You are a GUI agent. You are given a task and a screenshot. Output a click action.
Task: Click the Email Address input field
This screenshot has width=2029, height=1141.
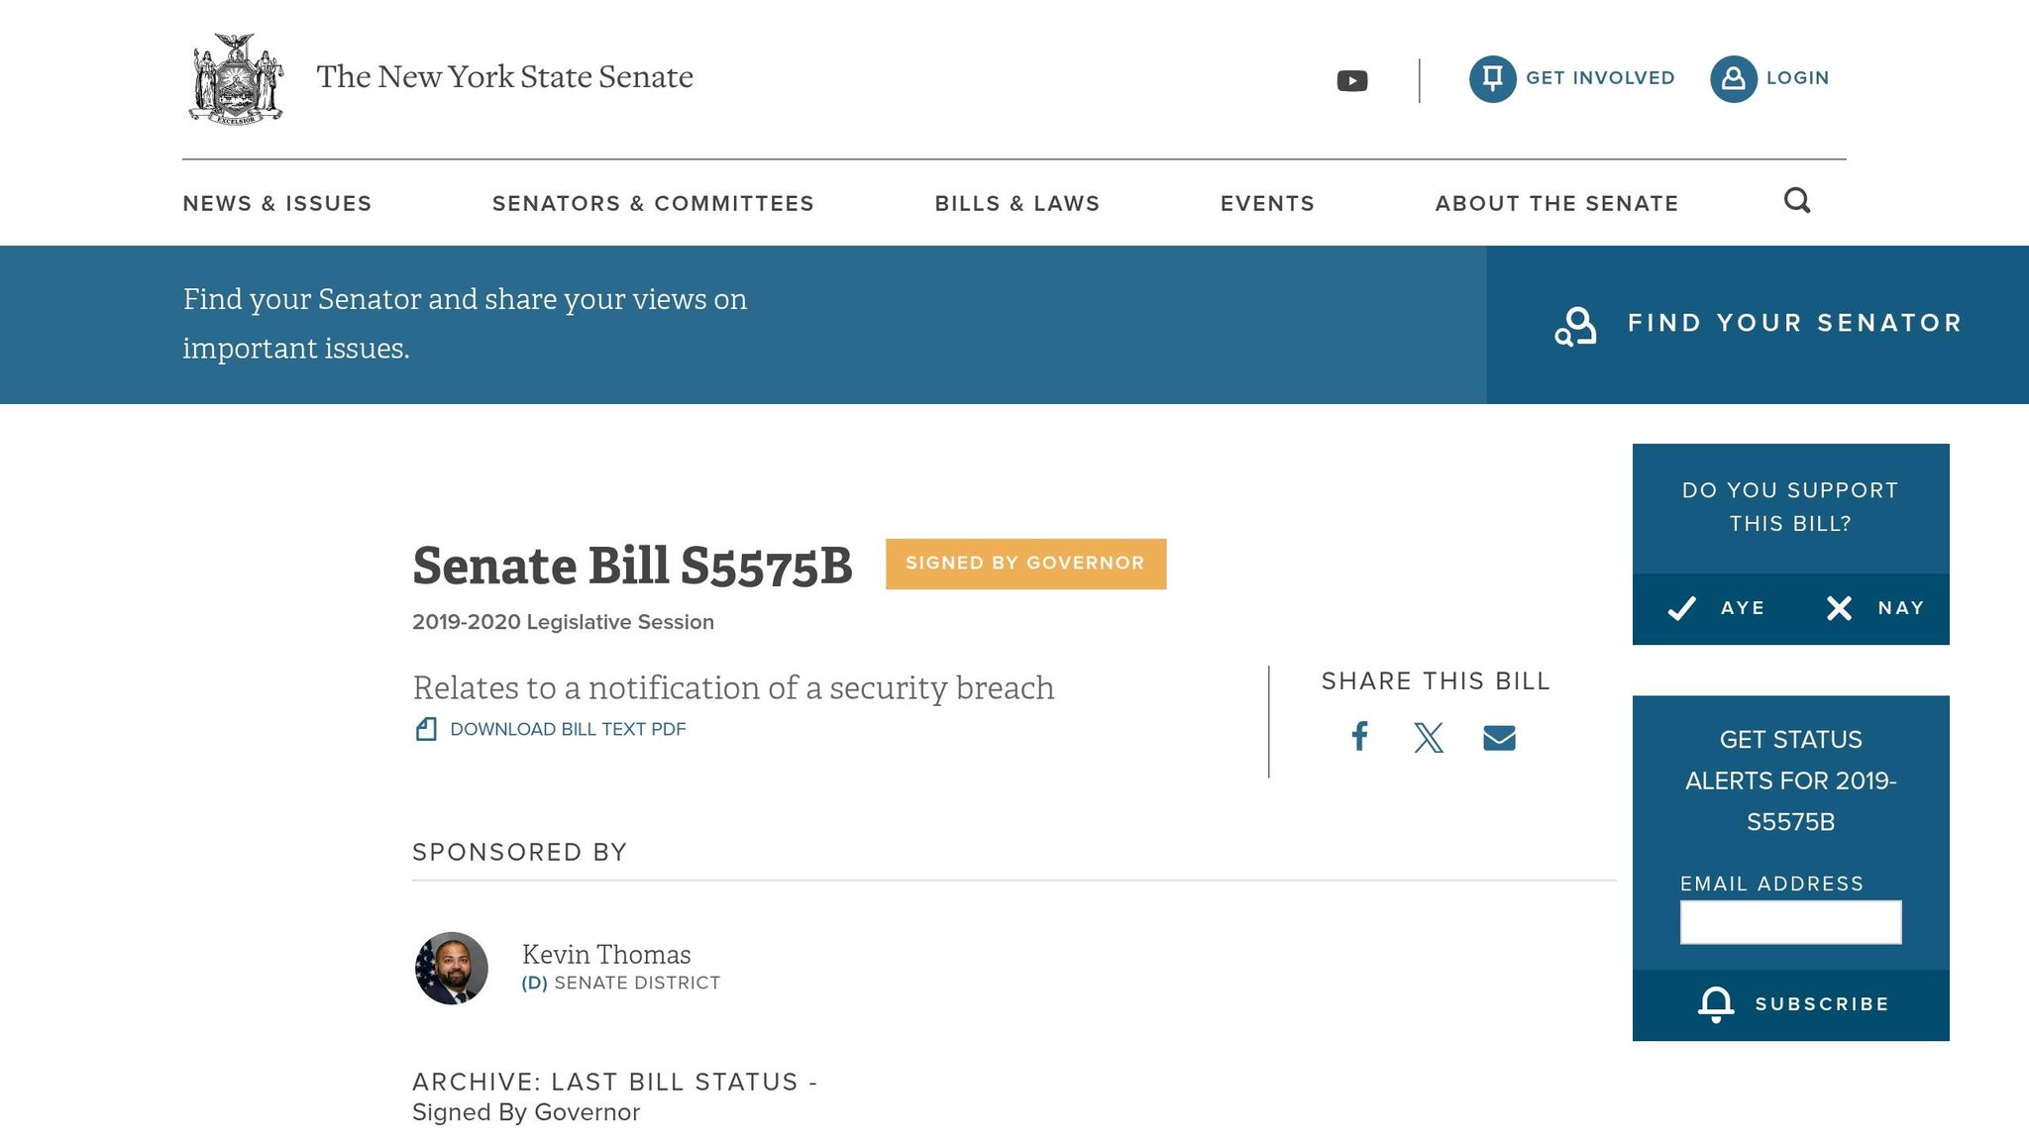[1790, 922]
